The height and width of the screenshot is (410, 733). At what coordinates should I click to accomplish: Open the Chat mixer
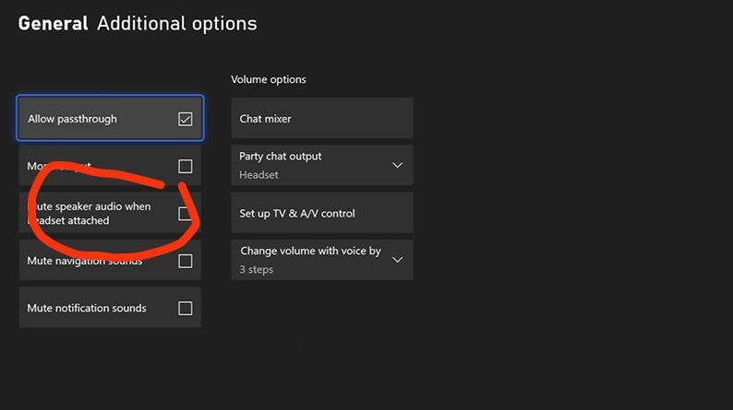321,119
